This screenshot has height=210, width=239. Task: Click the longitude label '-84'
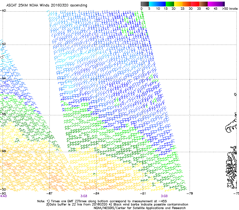(x=96, y=194)
